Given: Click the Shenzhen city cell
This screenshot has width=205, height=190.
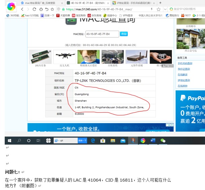Looking at the screenshot, I should click(x=114, y=101).
